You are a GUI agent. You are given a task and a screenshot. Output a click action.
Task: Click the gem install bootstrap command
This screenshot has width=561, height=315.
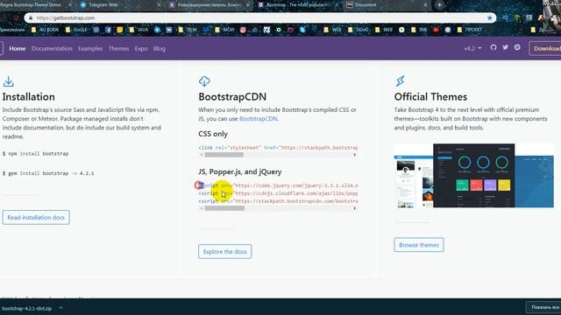point(48,173)
